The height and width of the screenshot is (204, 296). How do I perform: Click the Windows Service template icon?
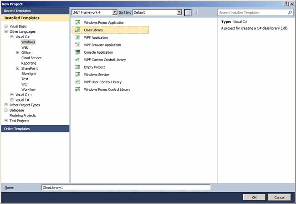(77, 75)
